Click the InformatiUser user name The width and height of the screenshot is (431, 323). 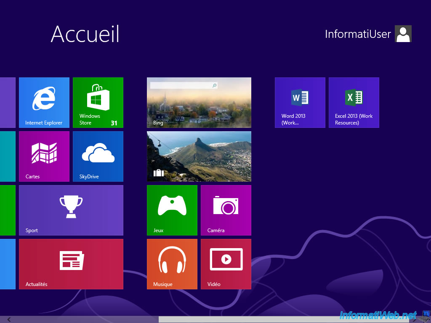click(x=358, y=34)
